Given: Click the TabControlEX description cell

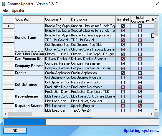Looking at the screenshot, I should click(x=93, y=110).
